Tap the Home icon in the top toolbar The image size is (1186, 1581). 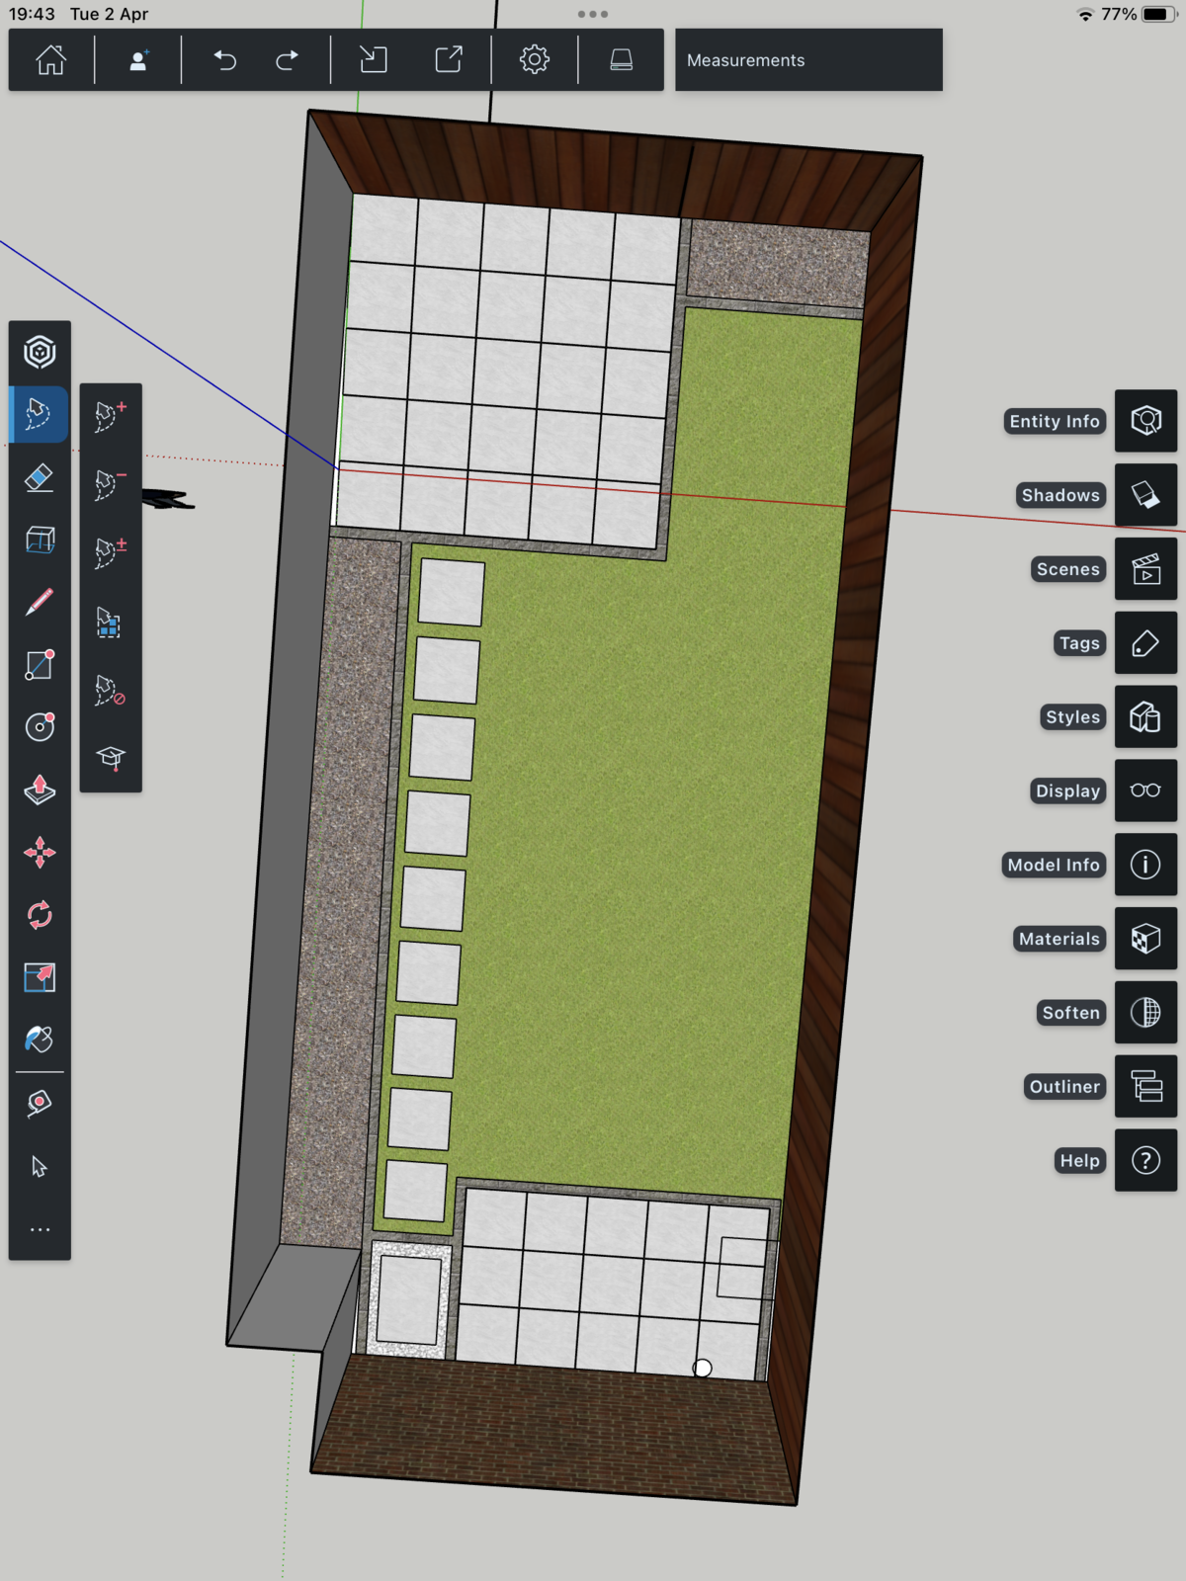coord(51,60)
